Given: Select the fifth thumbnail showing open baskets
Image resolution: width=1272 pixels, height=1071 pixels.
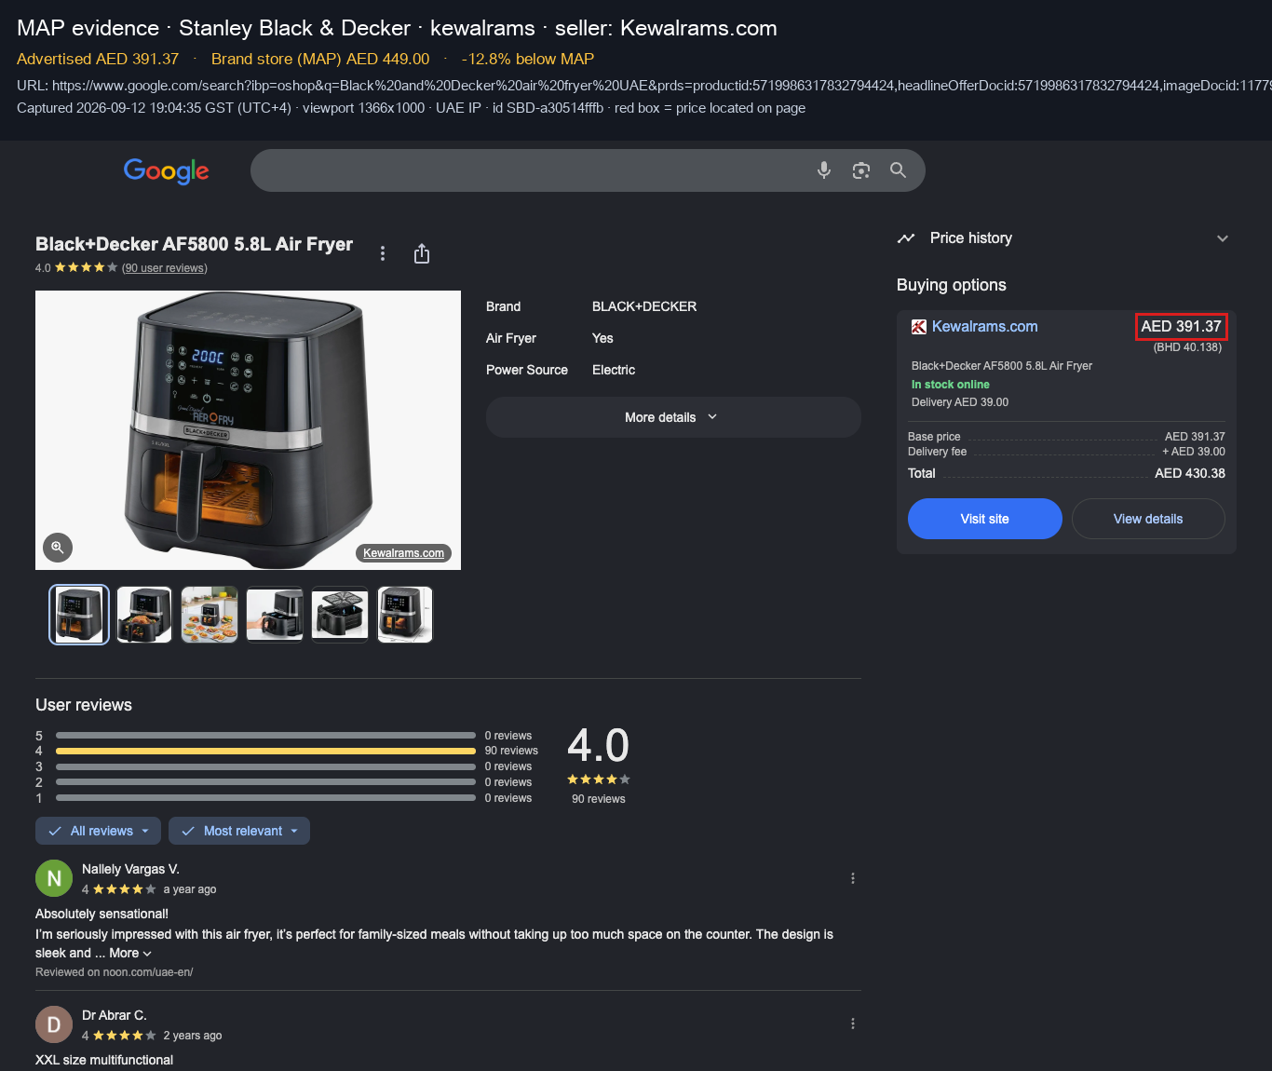Looking at the screenshot, I should pos(340,615).
